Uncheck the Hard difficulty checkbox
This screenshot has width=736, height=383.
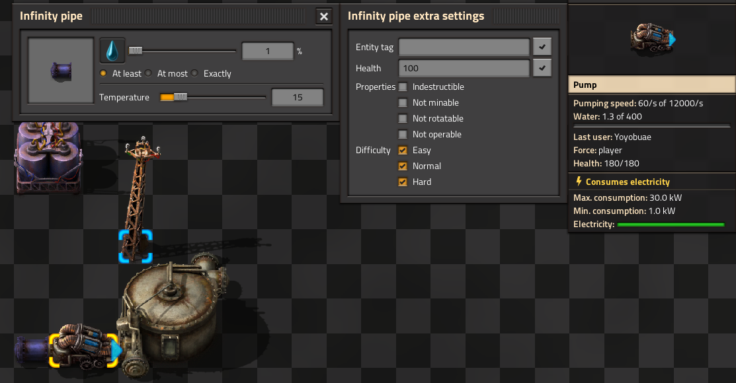403,182
